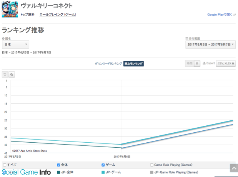This screenshot has width=238, height=177.
Task: Uncheck the ゲーム checkbox
Action: (x=103, y=165)
